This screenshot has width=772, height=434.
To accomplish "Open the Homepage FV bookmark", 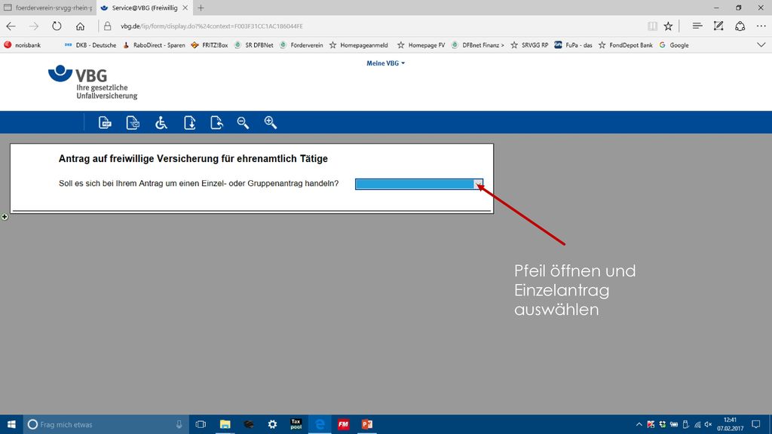I will 421,44.
